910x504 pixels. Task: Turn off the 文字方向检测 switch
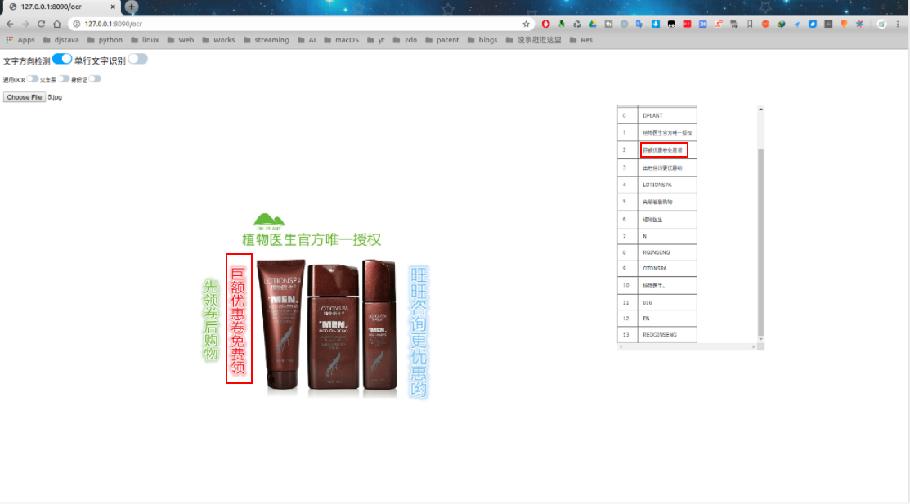62,59
